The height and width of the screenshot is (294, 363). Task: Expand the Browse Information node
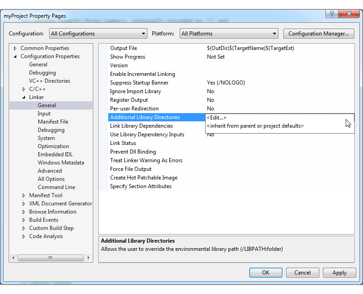click(24, 212)
